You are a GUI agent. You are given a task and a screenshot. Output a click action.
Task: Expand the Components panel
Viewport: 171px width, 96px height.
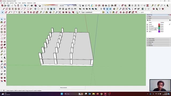tap(158, 41)
